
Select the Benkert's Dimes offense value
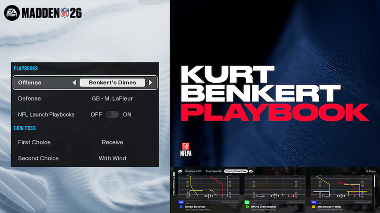pos(112,83)
